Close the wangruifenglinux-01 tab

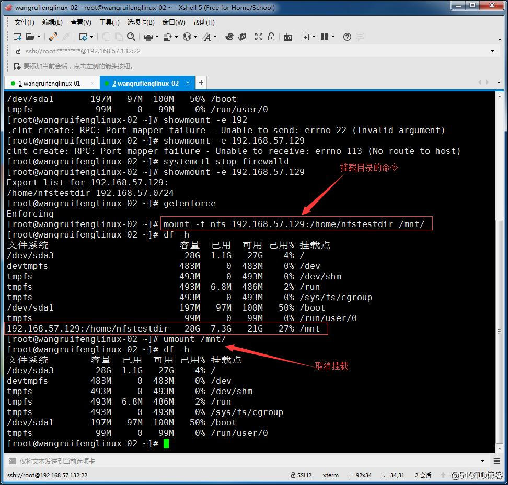tap(93, 84)
